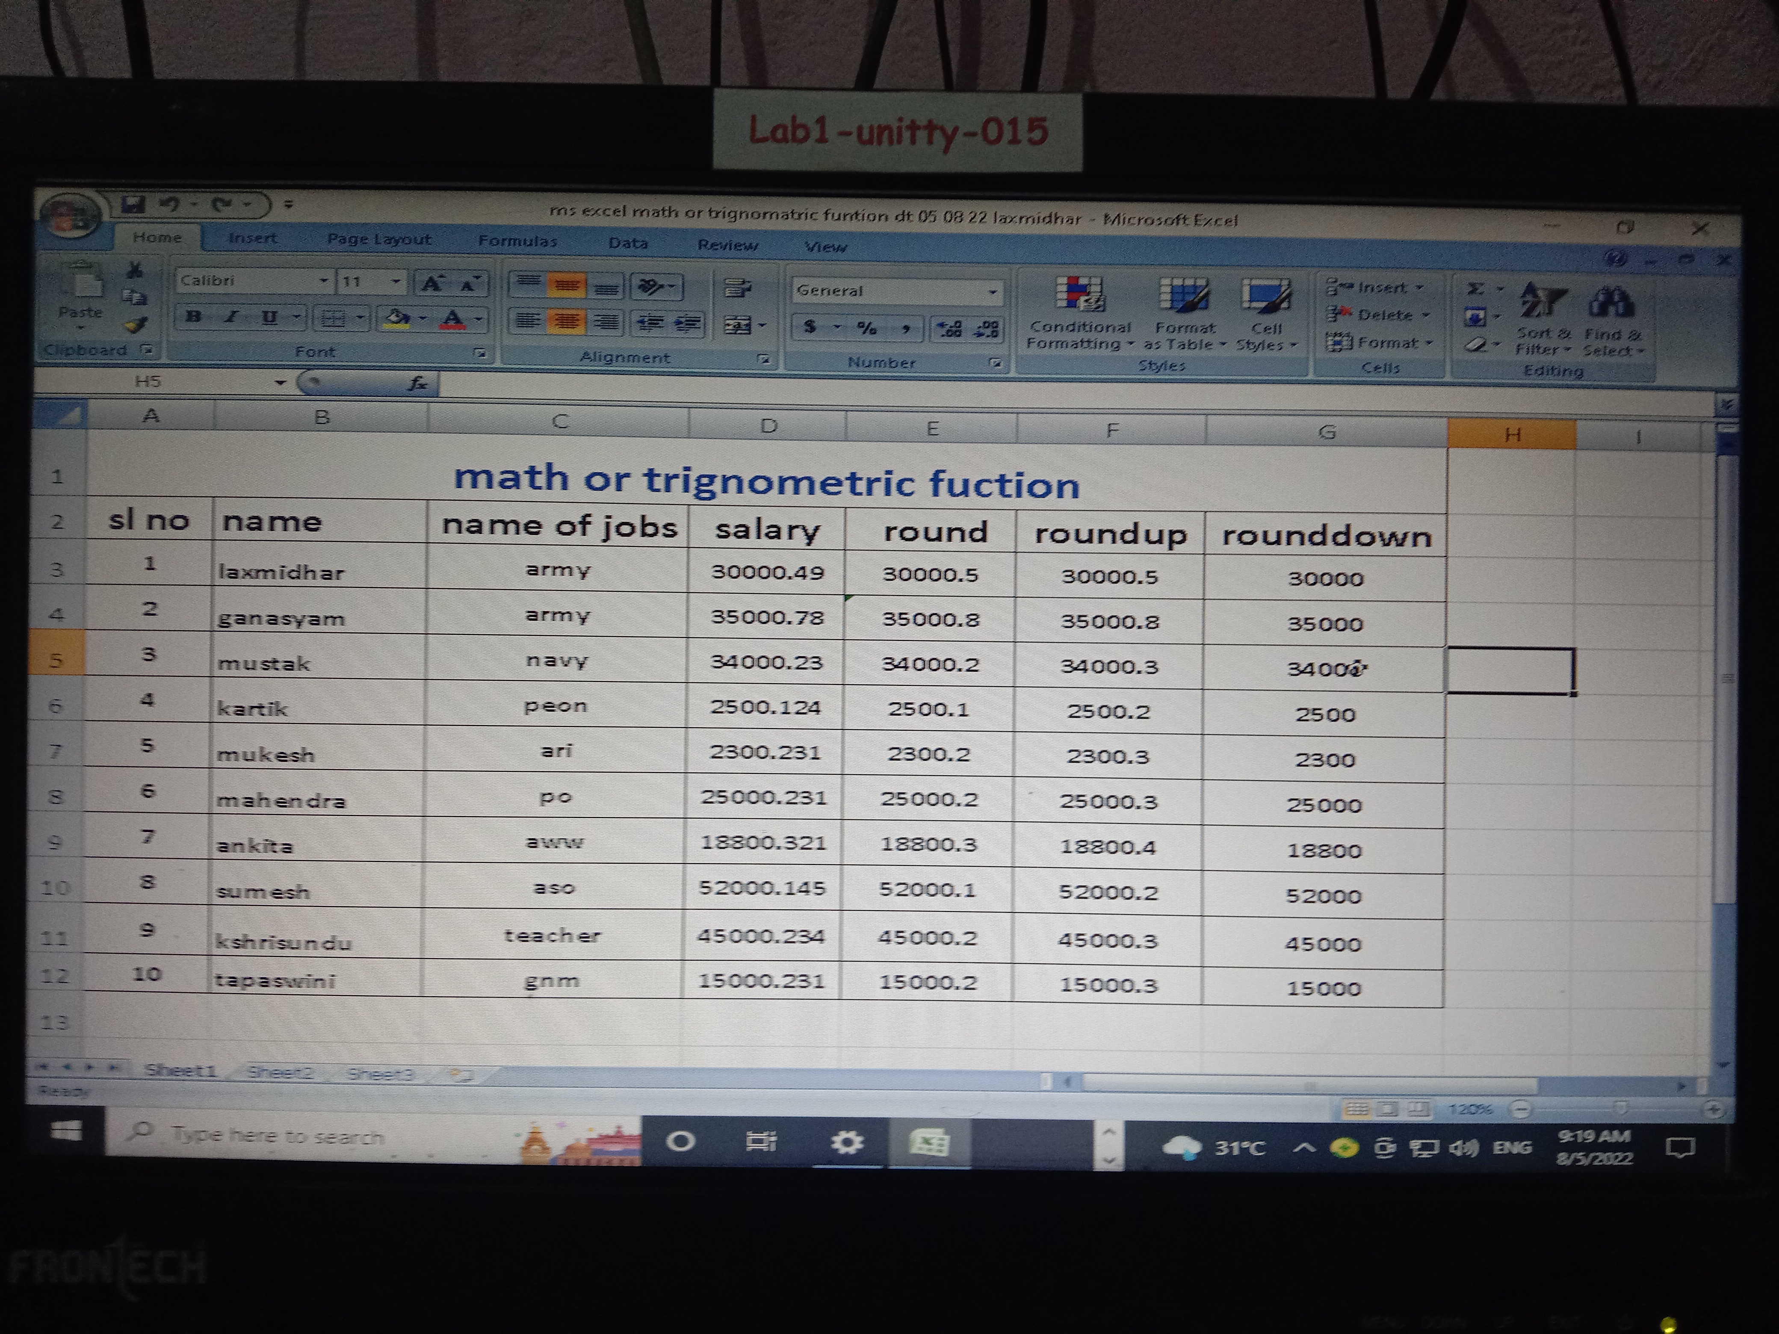Click the Merge and Center icon
The height and width of the screenshot is (1334, 1779).
point(738,325)
